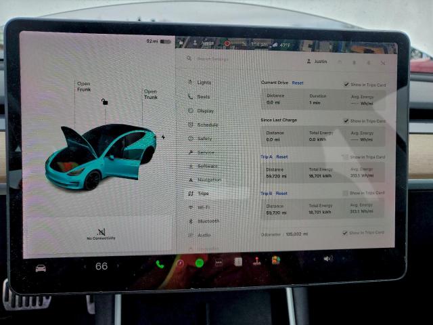Open the Seats settings menu
Screen dimensions: 433x325
tap(203, 97)
